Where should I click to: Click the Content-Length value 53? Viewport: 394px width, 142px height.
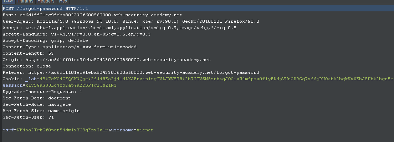(50, 53)
